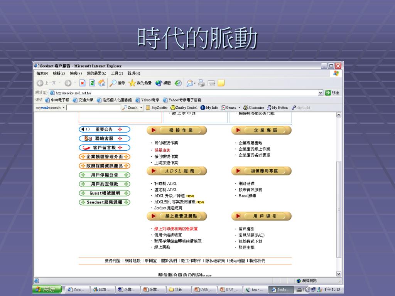Open the 編輯(E) menu
395x296 pixels.
point(59,73)
